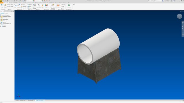Switch to the 3D Model ribbon tab
184x103 pixels.
pos(16,3)
